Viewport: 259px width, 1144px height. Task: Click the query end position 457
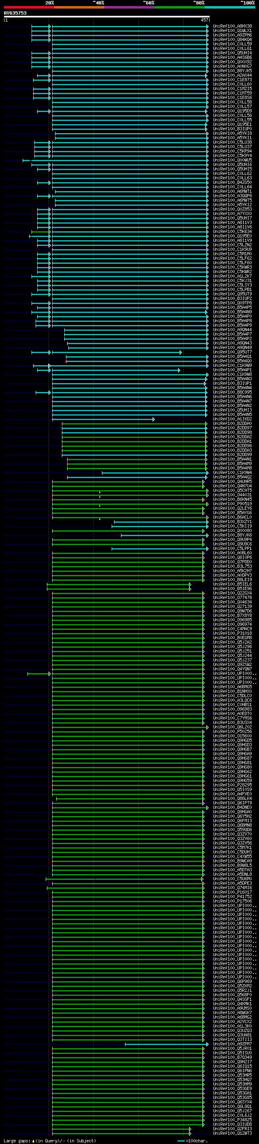pos(204,20)
